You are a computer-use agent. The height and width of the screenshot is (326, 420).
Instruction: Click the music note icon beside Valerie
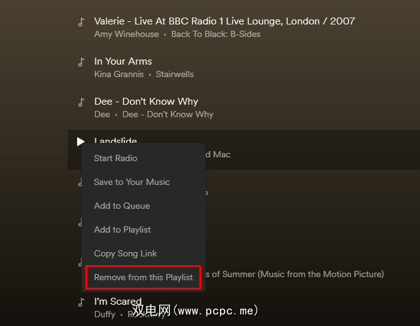[81, 22]
